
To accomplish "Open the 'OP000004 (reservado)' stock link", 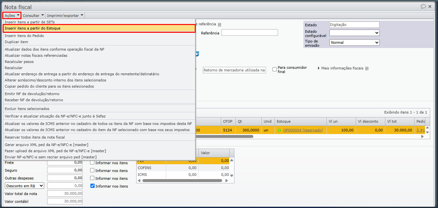I will coord(303,130).
